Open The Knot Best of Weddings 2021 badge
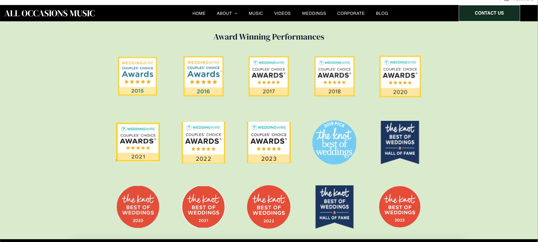Viewport: 538px width, 242px height. (x=203, y=207)
